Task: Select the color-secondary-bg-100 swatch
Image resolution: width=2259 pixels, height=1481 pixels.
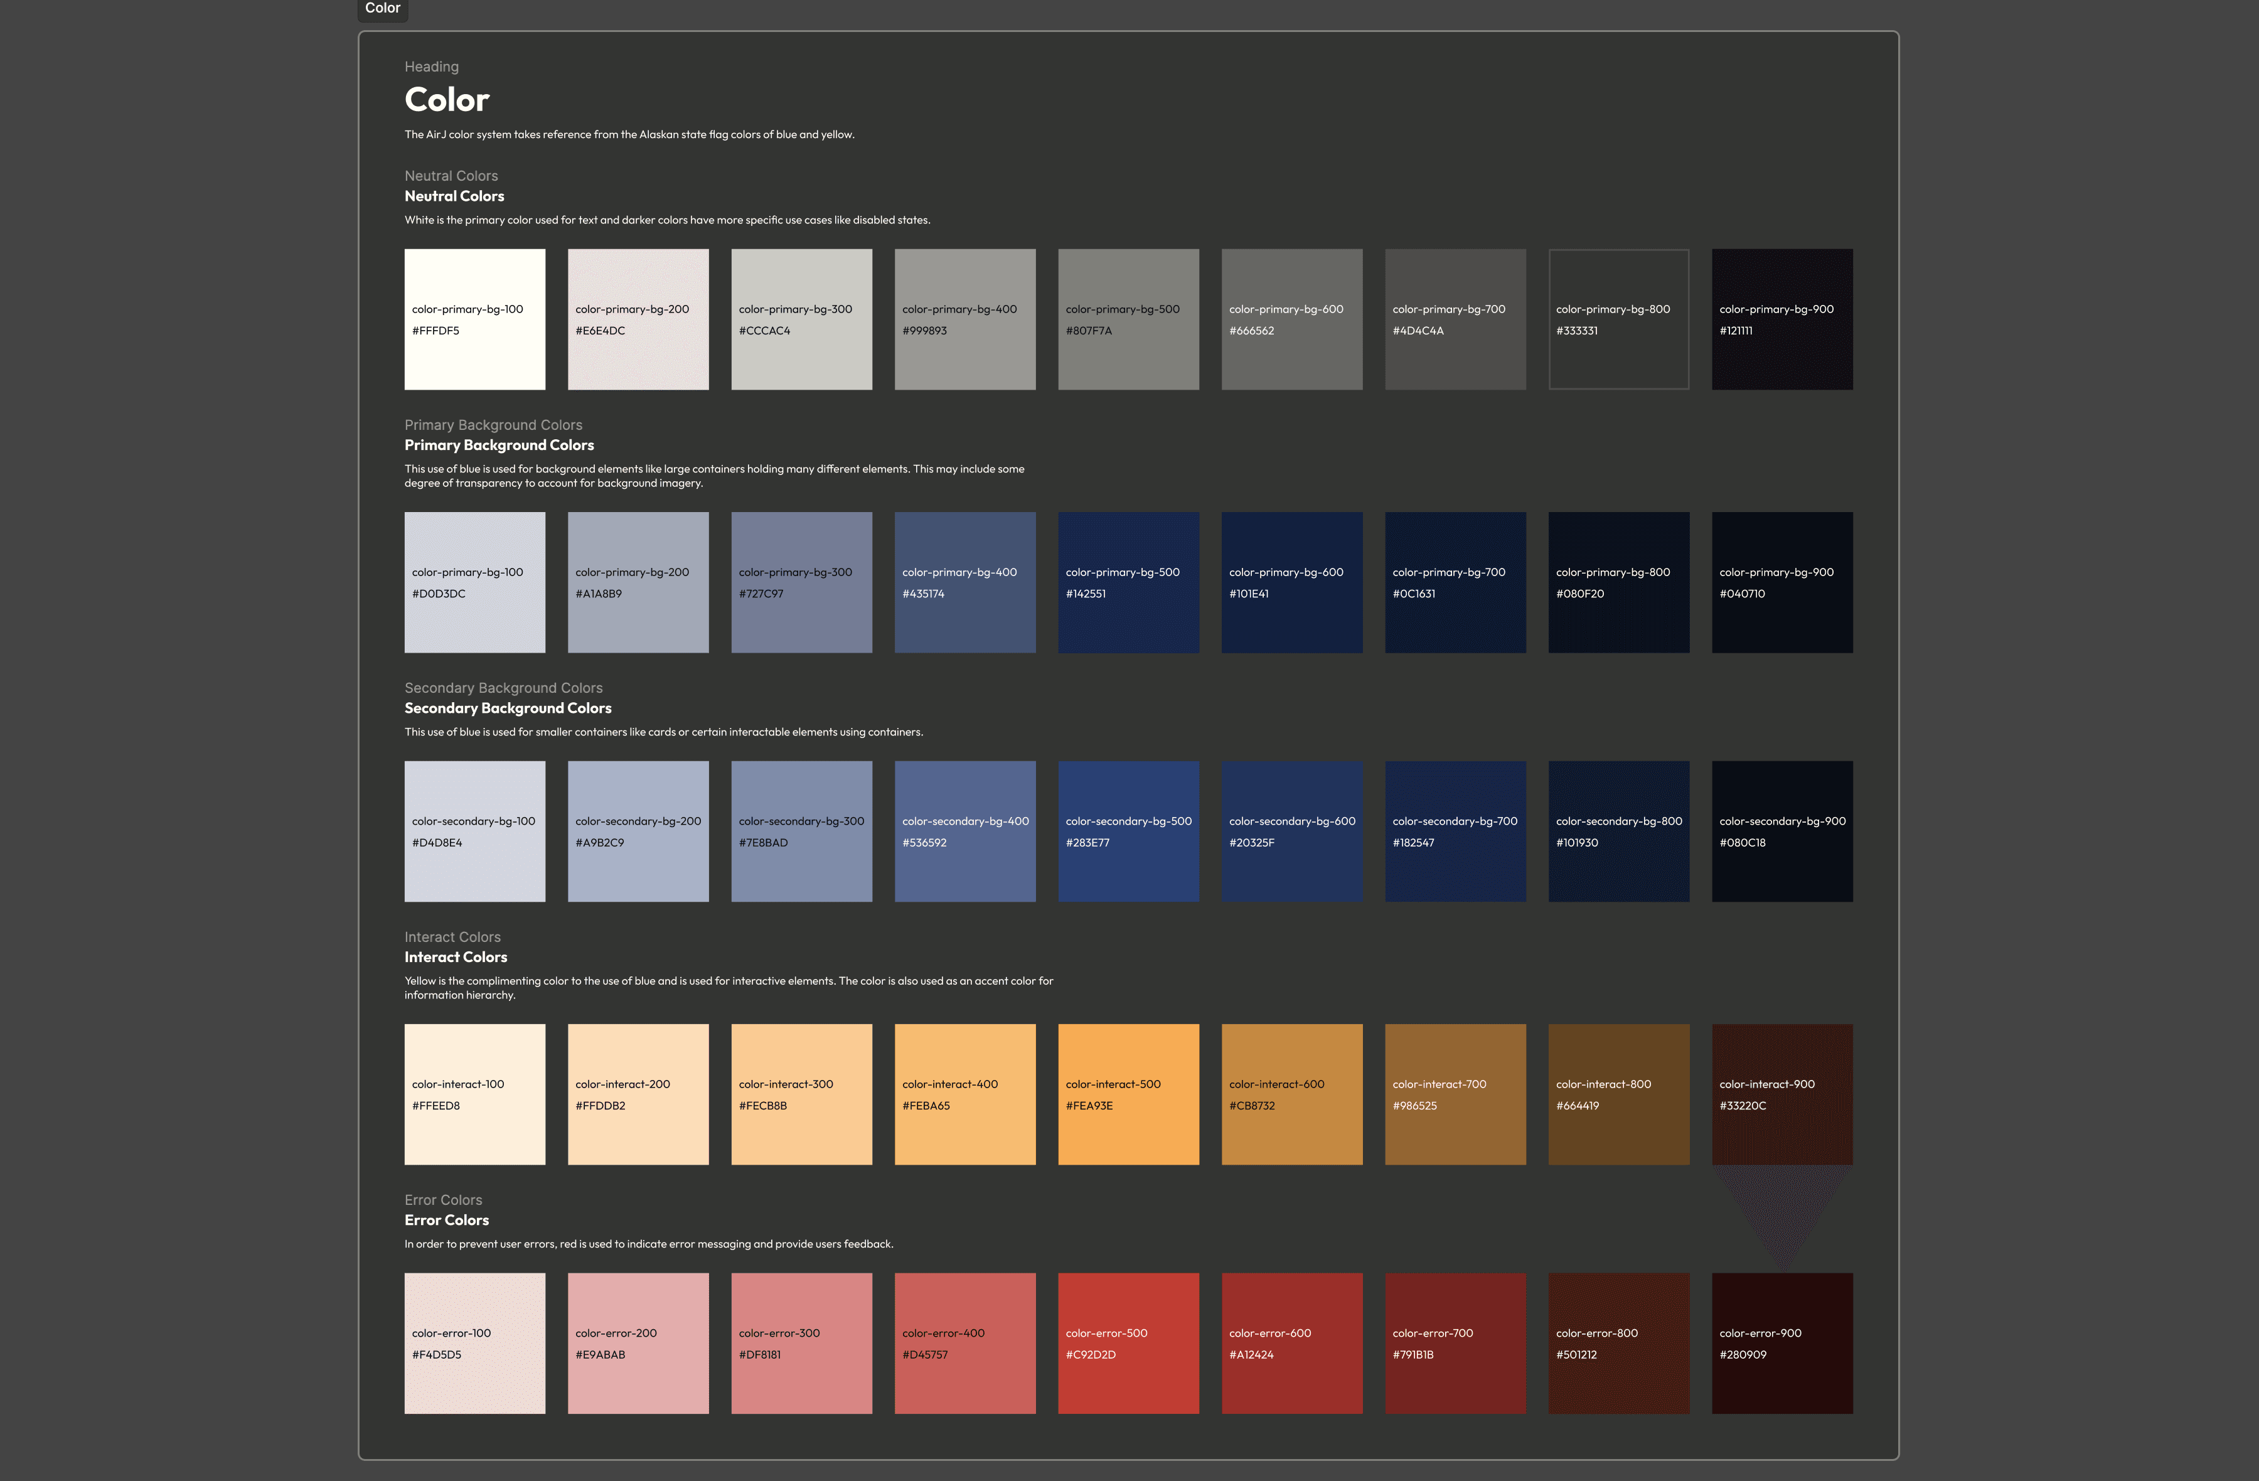Action: tap(474, 831)
